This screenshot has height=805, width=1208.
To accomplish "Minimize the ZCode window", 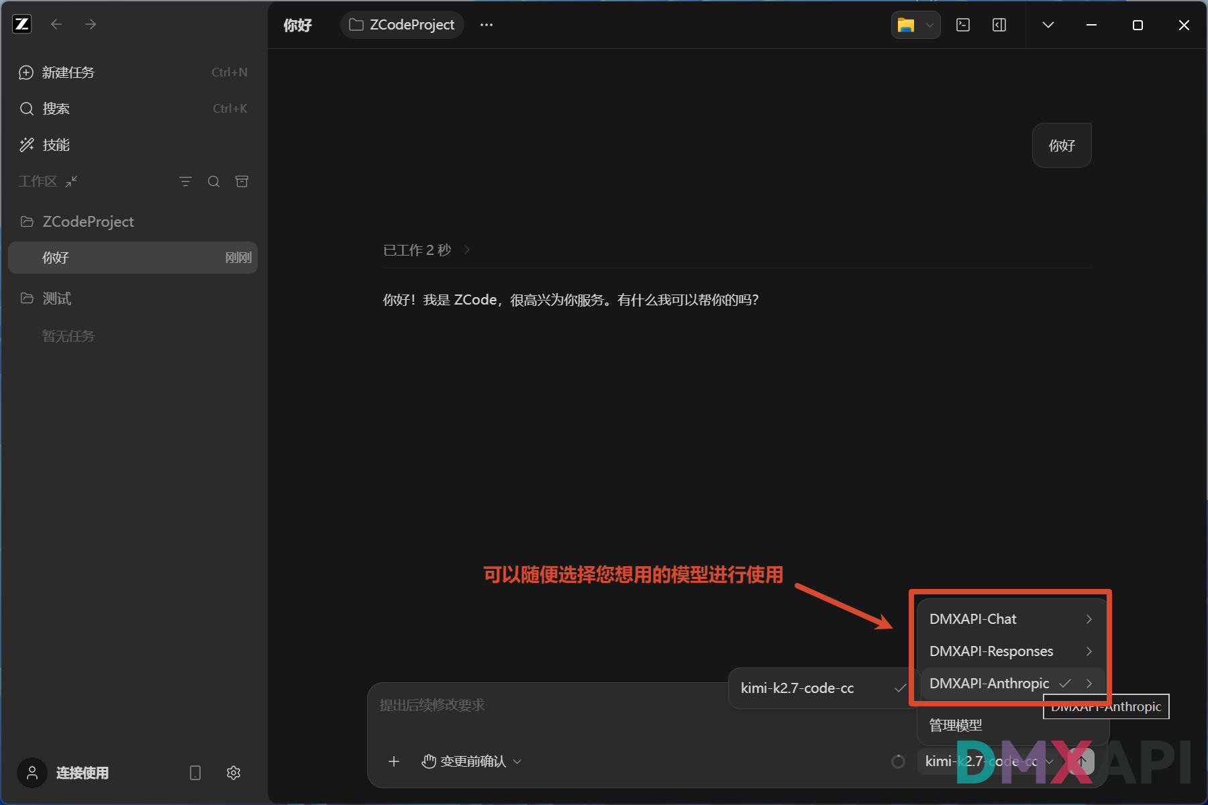I will [x=1092, y=25].
